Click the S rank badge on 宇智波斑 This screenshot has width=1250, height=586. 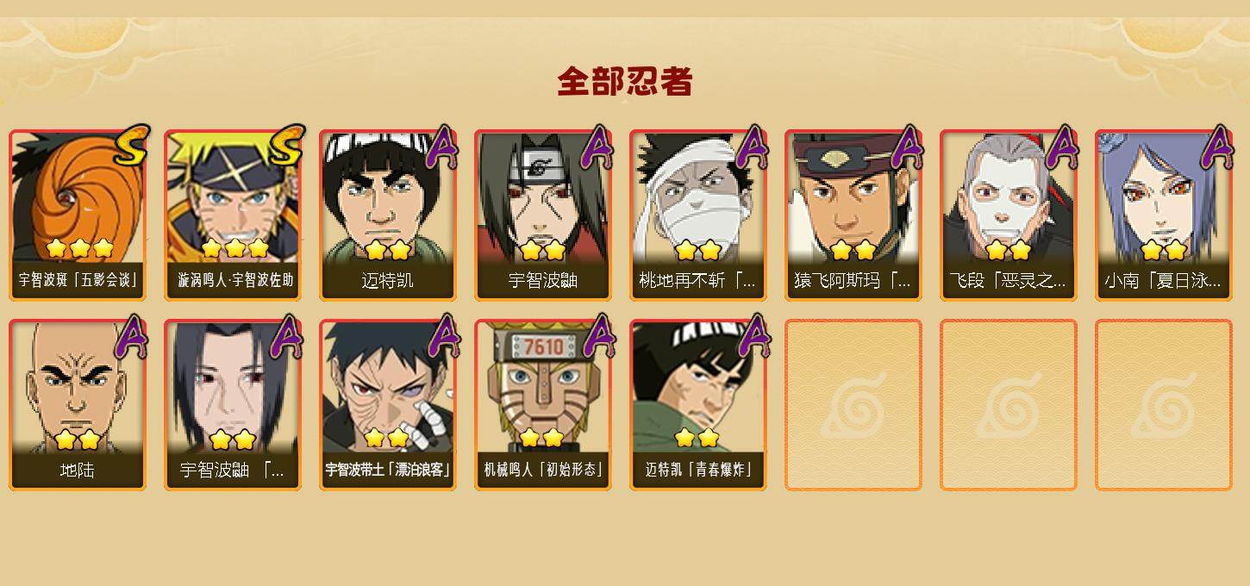(132, 146)
